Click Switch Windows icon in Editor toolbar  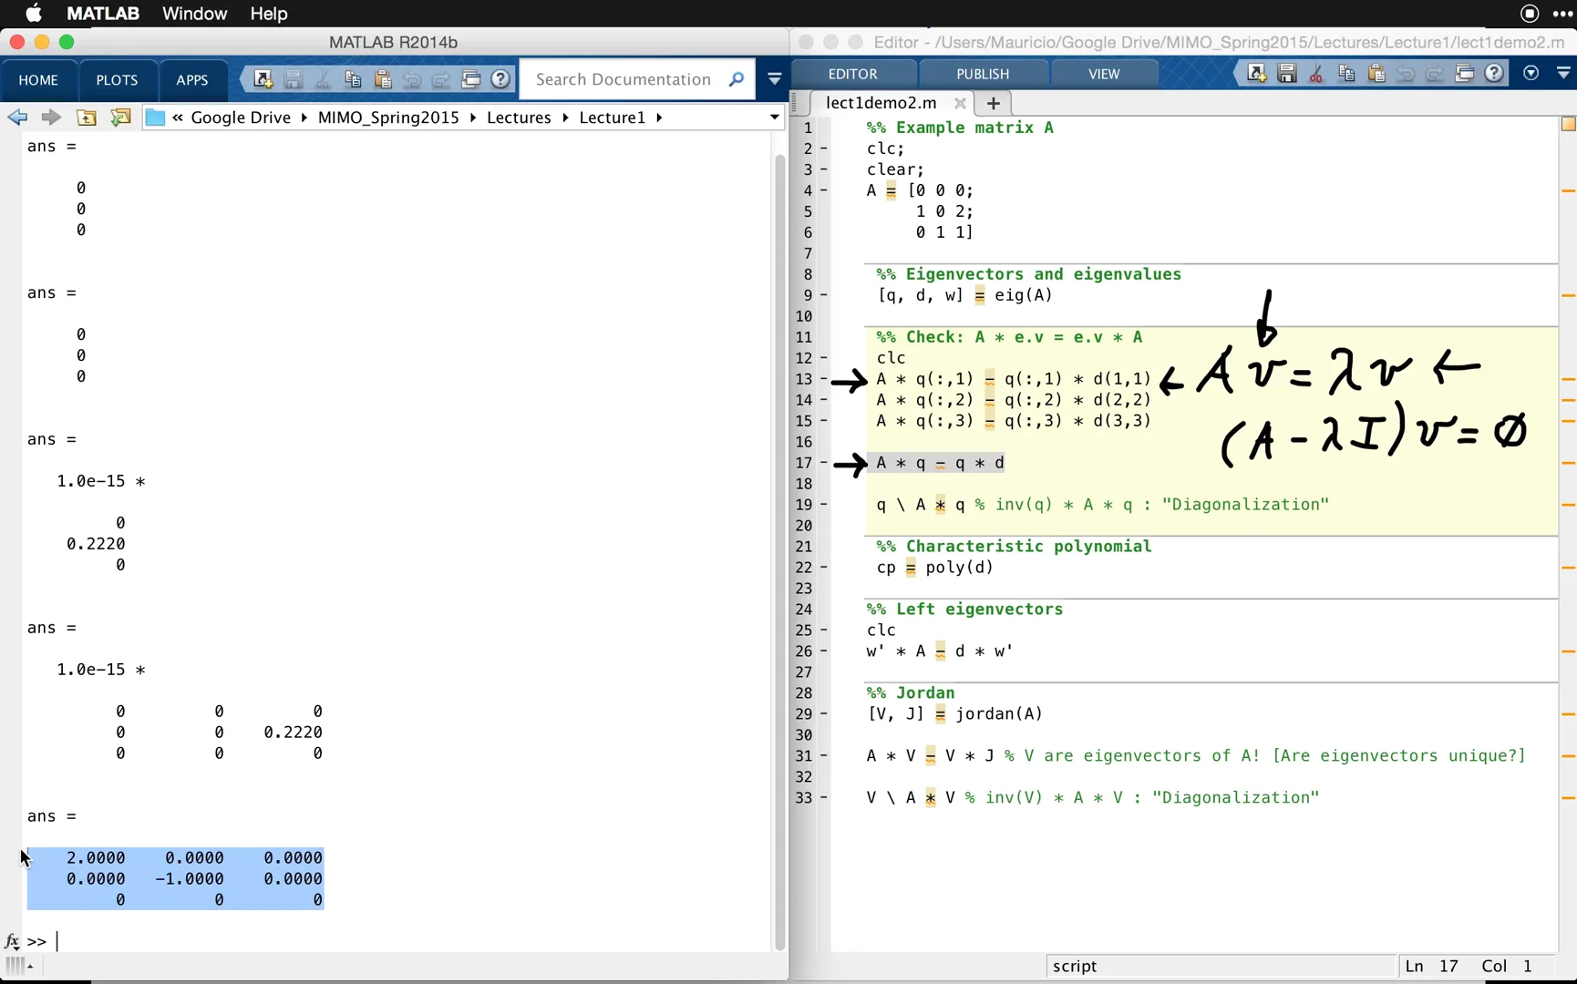tap(1464, 74)
